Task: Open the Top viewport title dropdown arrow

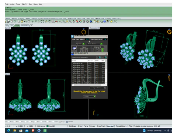Action: coord(9,74)
